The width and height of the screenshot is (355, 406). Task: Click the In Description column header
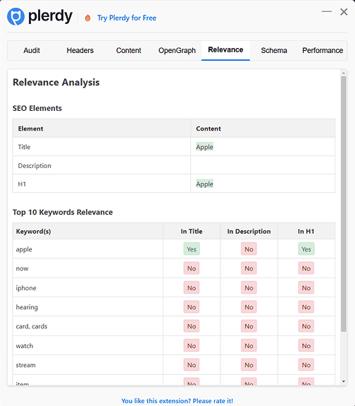249,231
